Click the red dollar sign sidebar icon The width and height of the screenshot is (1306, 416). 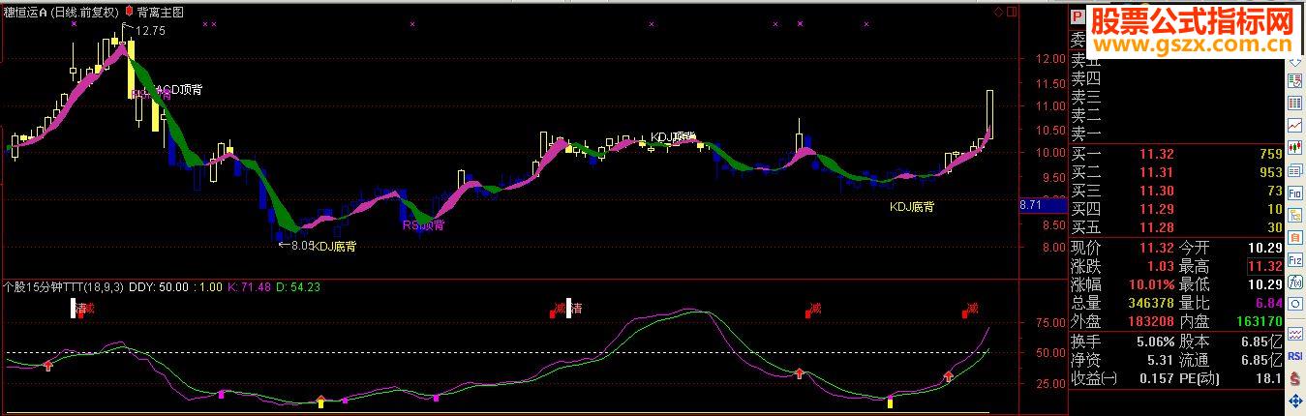click(1294, 377)
